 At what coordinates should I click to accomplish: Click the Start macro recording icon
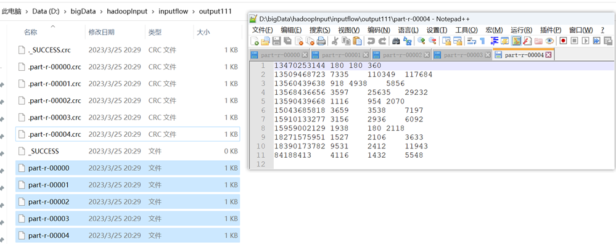pyautogui.click(x=564, y=41)
